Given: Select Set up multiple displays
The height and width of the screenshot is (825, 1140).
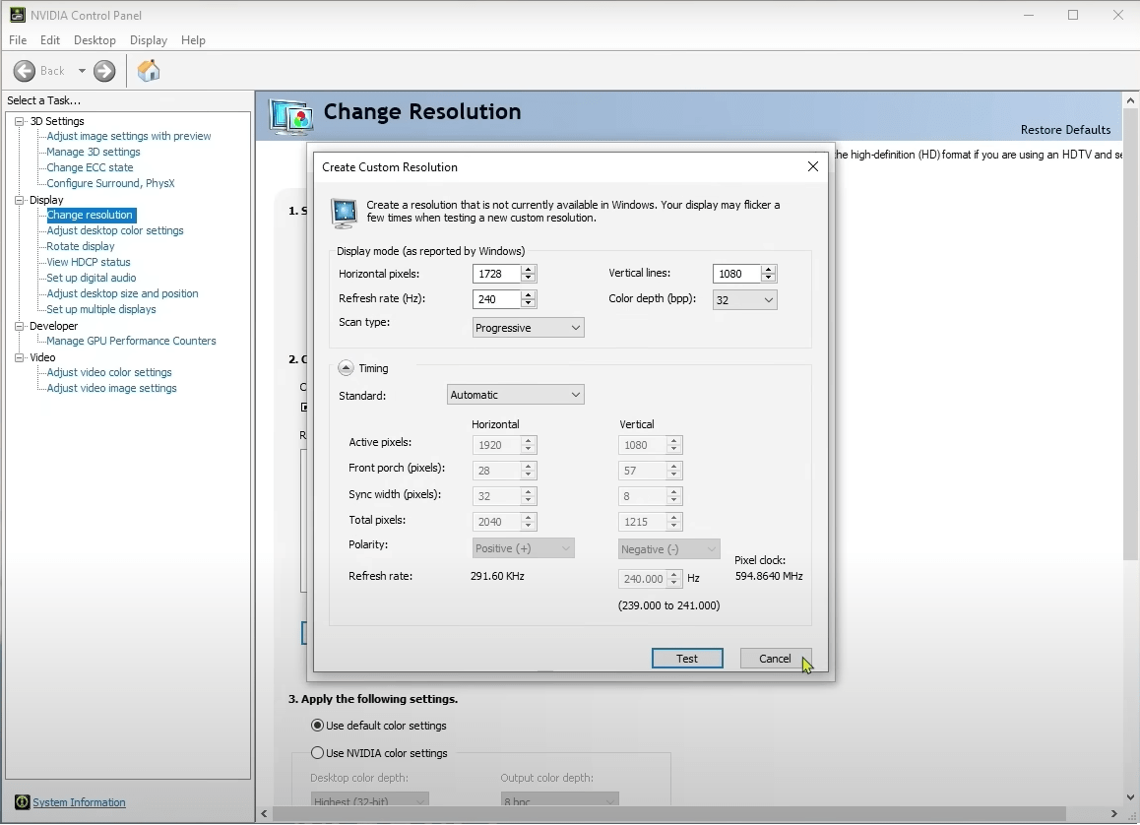Looking at the screenshot, I should point(101,310).
